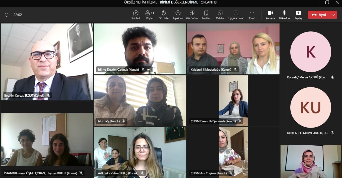
Task: Select Kırklareli İl Müdürlüğü video tile
Action: click(x=233, y=49)
